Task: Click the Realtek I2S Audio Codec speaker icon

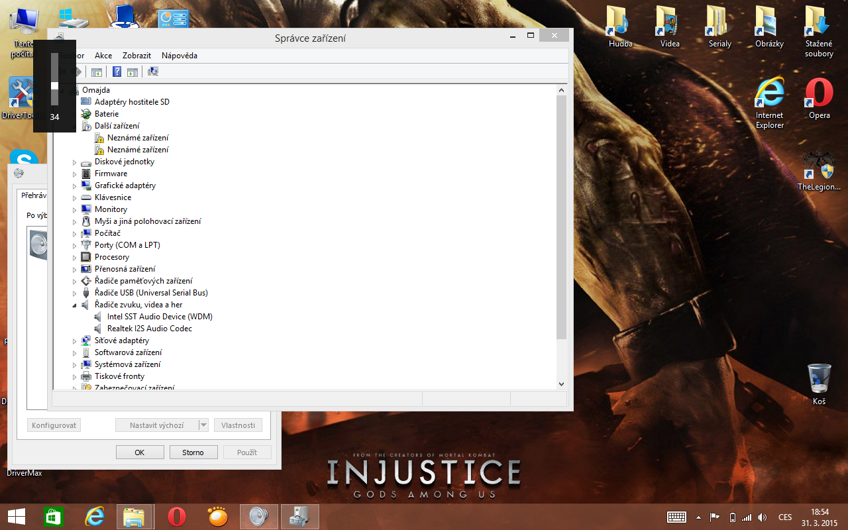Action: click(99, 329)
